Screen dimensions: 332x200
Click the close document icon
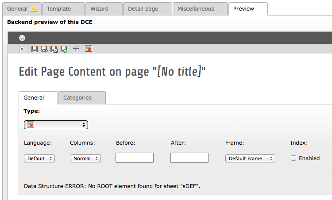pyautogui.click(x=22, y=49)
